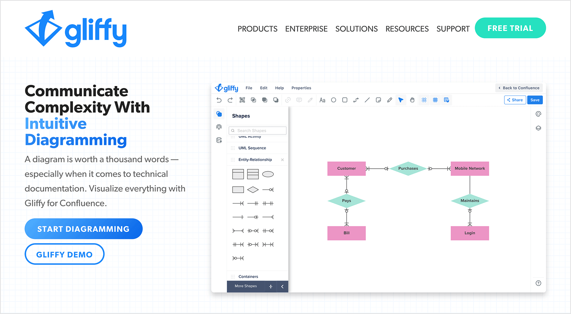The height and width of the screenshot is (314, 571).
Task: Open the Shapes panel icon in sidebar
Action: (219, 114)
